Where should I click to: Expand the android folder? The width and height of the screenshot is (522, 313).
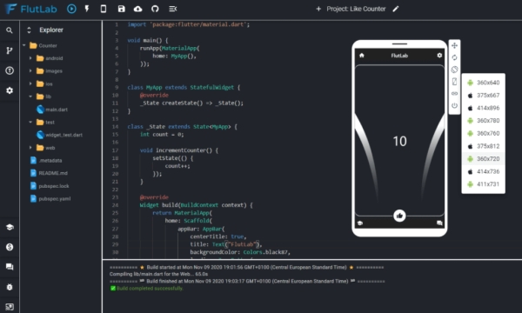(x=30, y=58)
